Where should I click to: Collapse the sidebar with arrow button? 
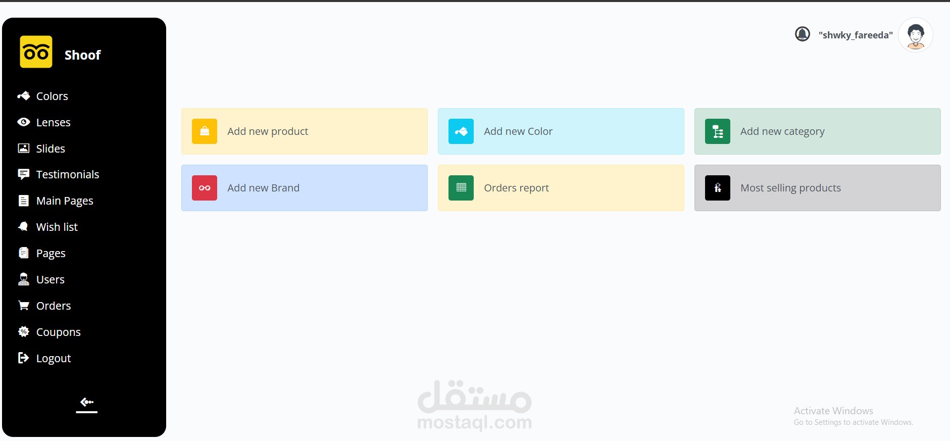click(87, 403)
